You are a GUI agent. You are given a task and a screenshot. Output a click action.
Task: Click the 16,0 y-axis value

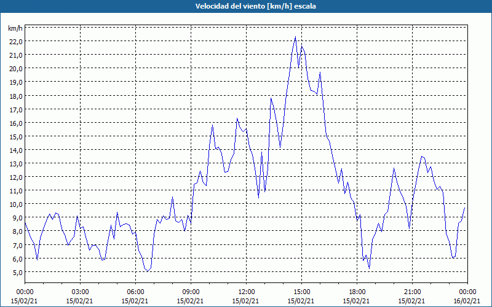coord(17,123)
